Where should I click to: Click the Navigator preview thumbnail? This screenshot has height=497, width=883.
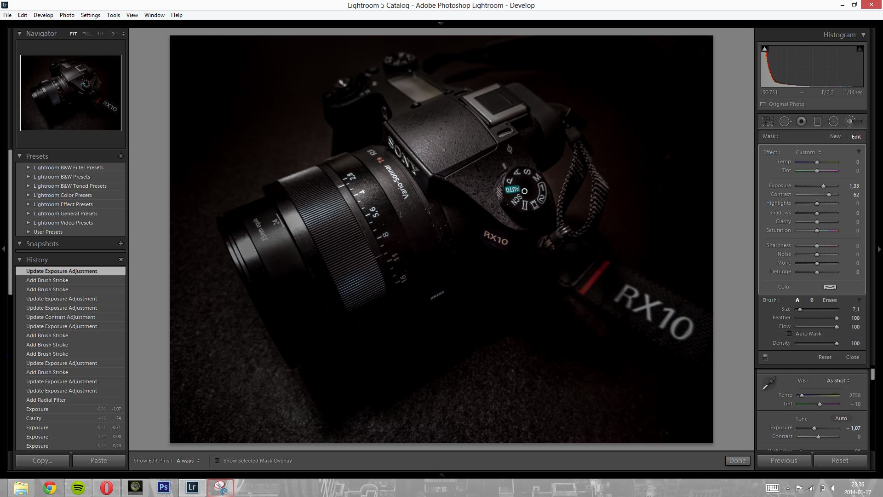click(71, 93)
